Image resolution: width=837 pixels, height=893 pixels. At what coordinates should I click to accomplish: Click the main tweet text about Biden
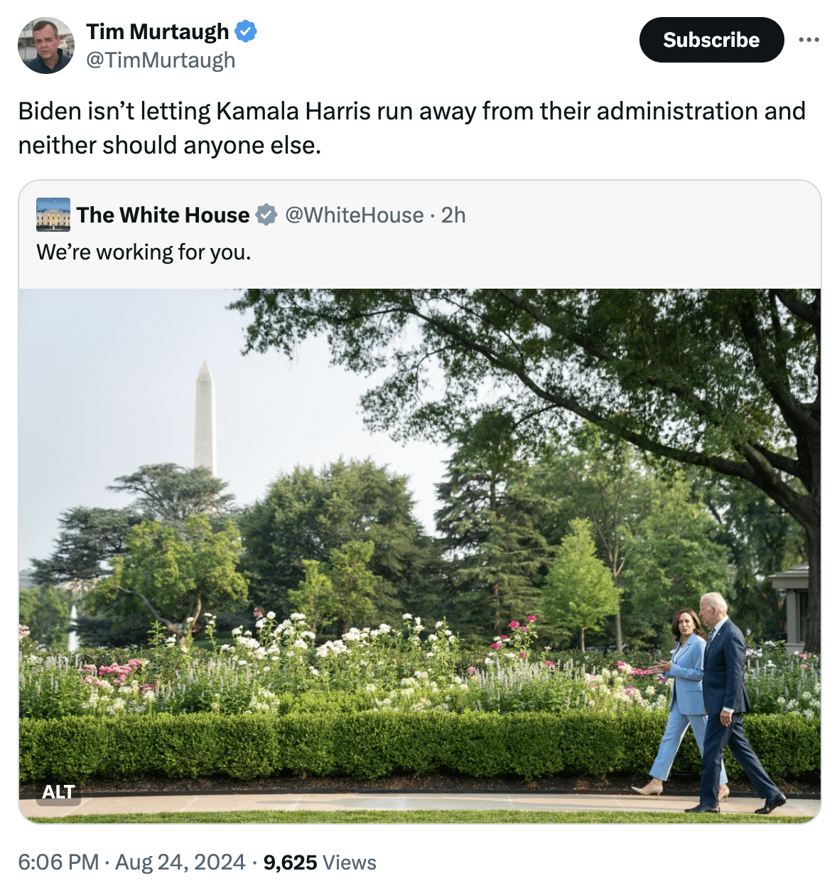click(412, 128)
